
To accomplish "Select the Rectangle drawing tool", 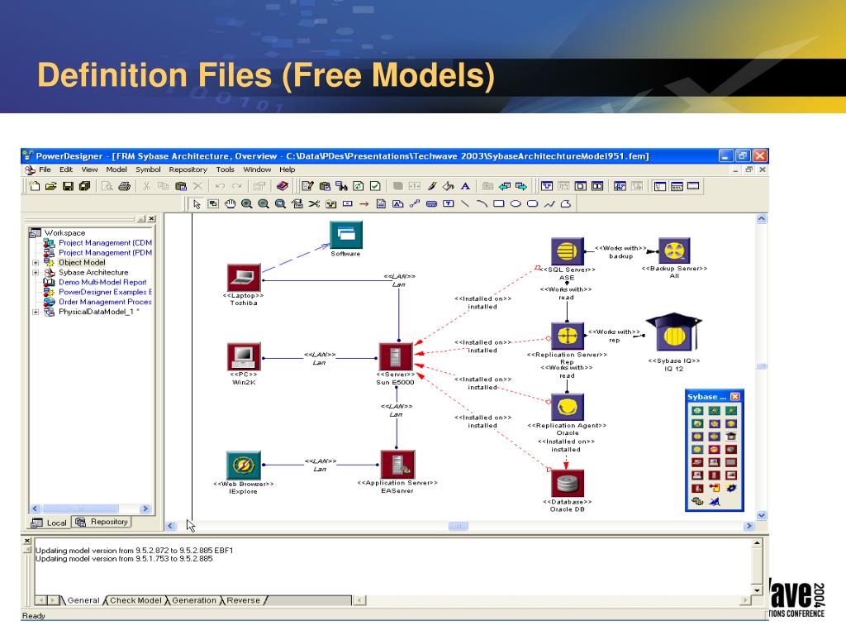I will 498,204.
